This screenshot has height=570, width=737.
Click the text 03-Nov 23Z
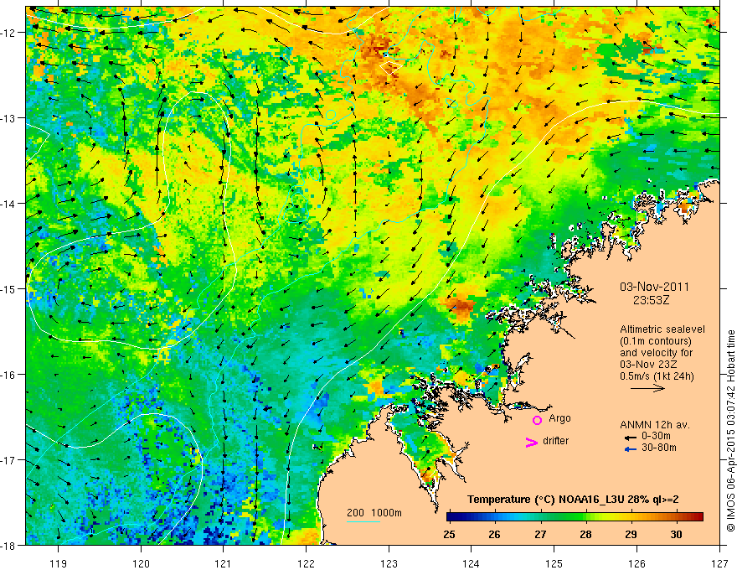coord(647,365)
